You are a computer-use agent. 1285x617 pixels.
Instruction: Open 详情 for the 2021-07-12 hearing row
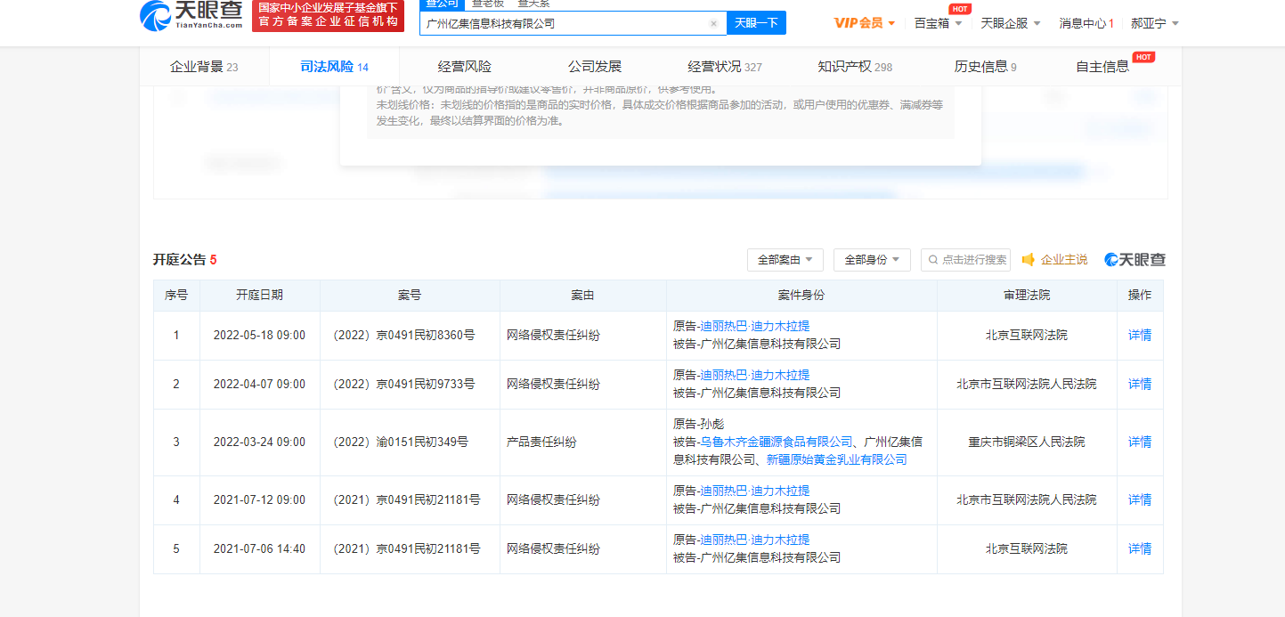[x=1140, y=500]
